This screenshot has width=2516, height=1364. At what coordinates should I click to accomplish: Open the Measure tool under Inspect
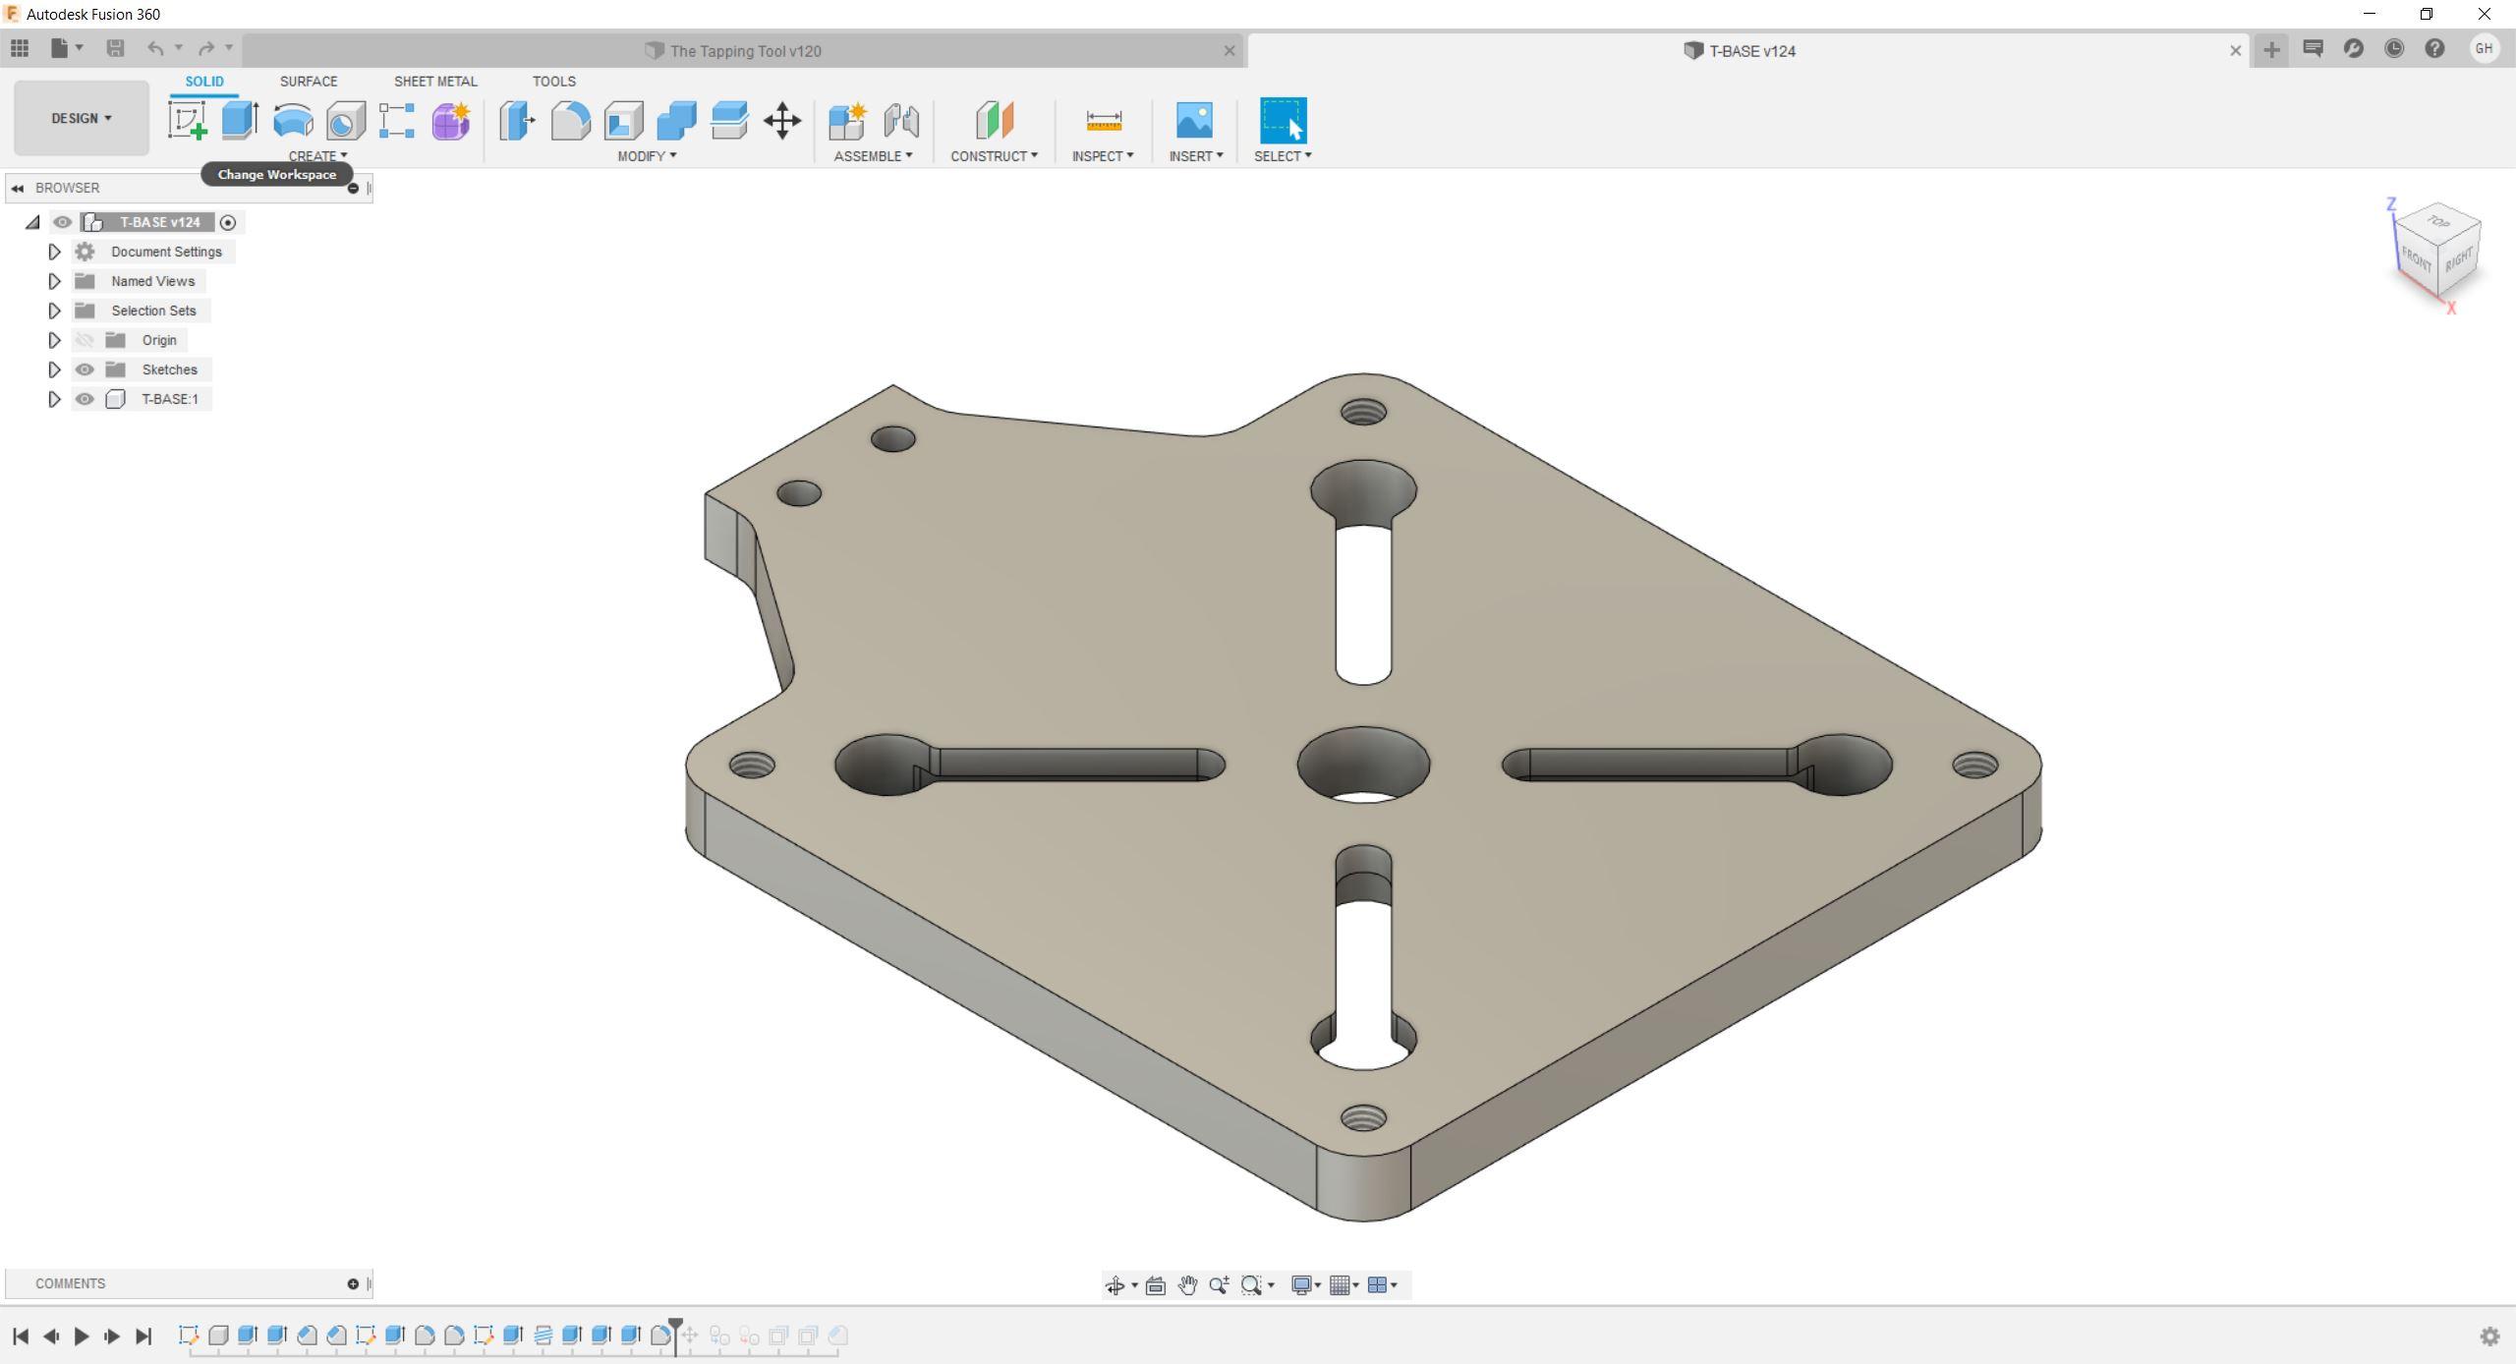click(x=1101, y=120)
